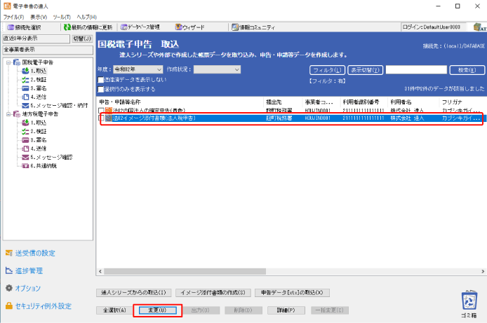The image size is (487, 323).
Task: Click the 接続先選択 toolbar icon
Action: click(x=11, y=27)
